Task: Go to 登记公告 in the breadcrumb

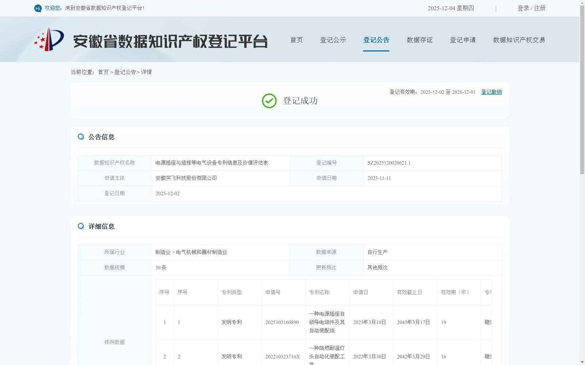Action: click(125, 72)
